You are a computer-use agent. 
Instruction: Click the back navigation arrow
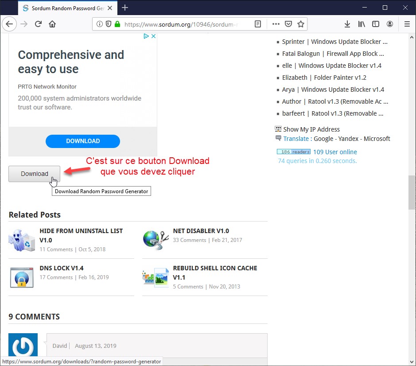pos(9,24)
